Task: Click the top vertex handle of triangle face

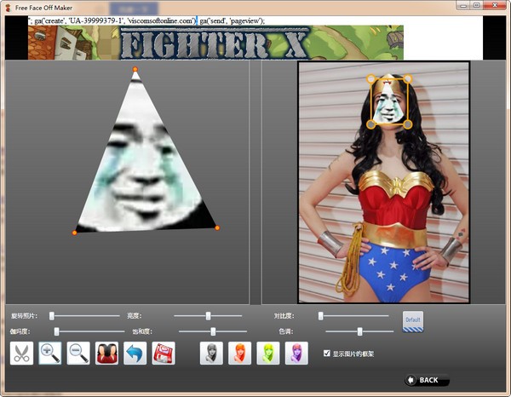Action: tap(135, 70)
